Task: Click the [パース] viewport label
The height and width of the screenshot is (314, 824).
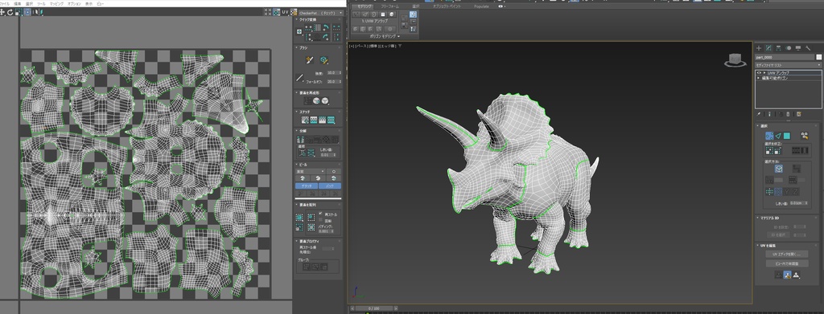Action: click(361, 46)
